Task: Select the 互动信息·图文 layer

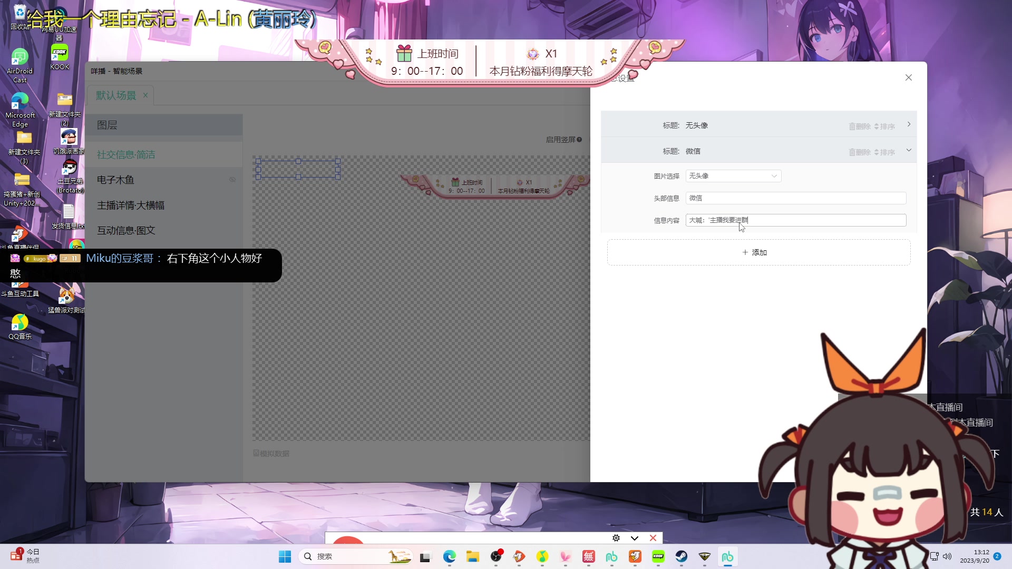Action: [163, 230]
